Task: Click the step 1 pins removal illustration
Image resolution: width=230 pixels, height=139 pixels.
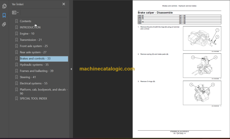Action: [202, 38]
